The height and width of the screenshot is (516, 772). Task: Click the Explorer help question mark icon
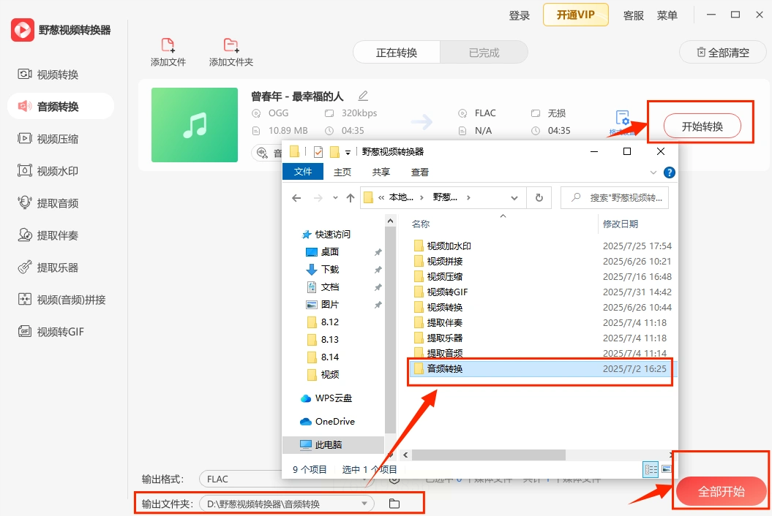tap(669, 172)
